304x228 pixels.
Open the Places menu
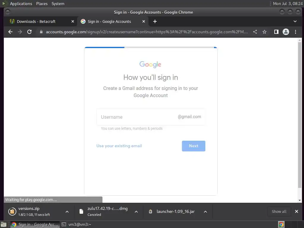(42, 4)
